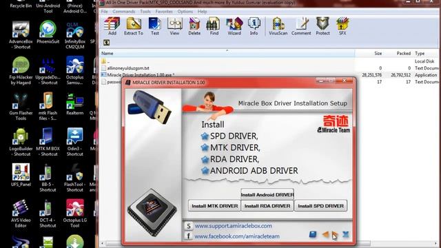Open the Gsm Flasher Tools desktop icon
Image resolution: width=441 pixels, height=248 pixels.
21,107
